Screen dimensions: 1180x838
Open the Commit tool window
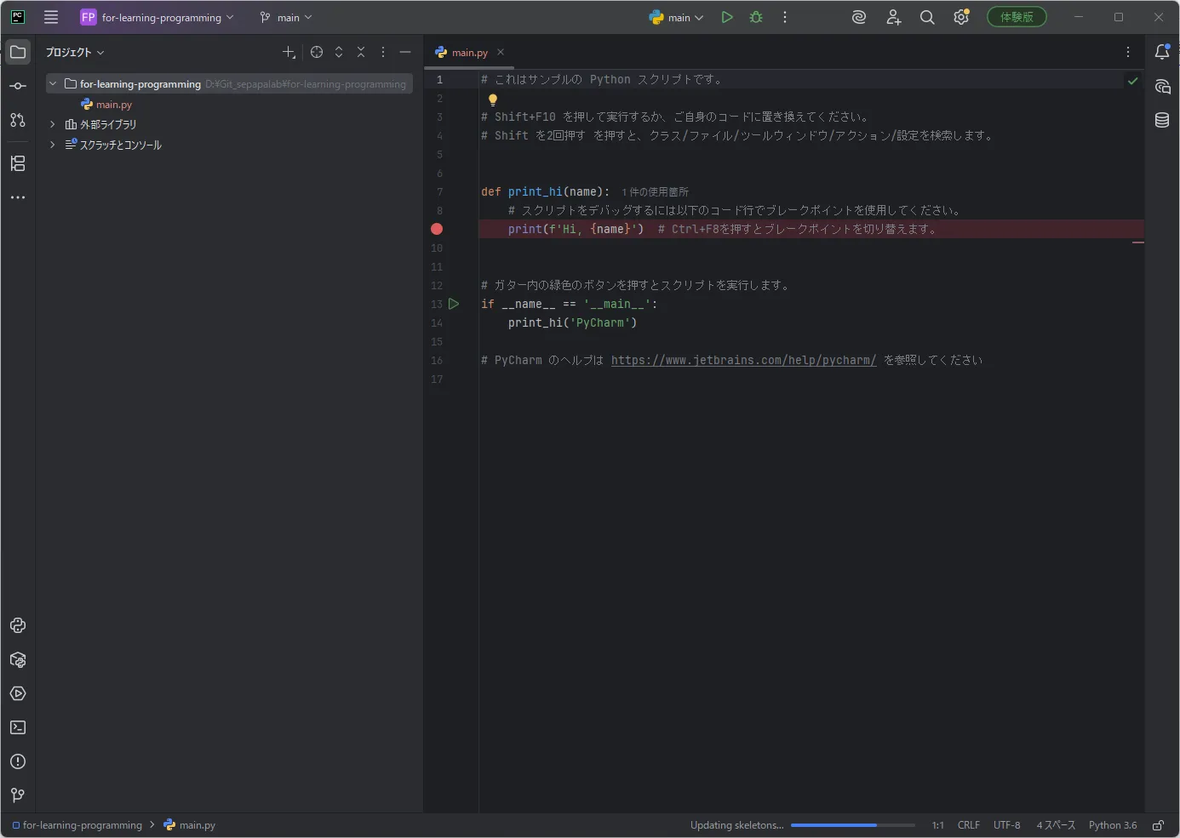pos(18,86)
